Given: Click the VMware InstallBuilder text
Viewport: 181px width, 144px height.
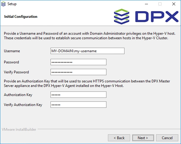Looking at the screenshot, I should coord(19,130).
